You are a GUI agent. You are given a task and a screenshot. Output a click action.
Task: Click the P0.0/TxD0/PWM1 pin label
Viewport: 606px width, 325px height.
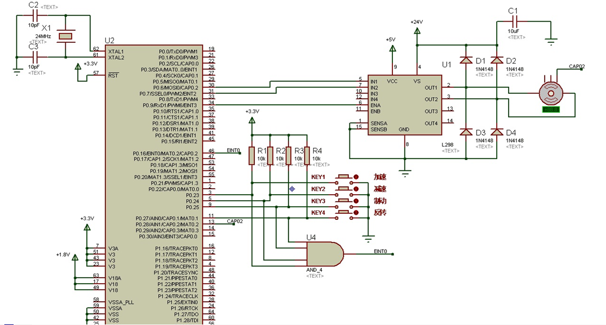point(178,52)
